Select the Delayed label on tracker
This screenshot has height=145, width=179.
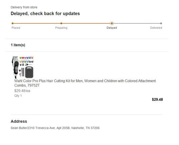coord(112,28)
